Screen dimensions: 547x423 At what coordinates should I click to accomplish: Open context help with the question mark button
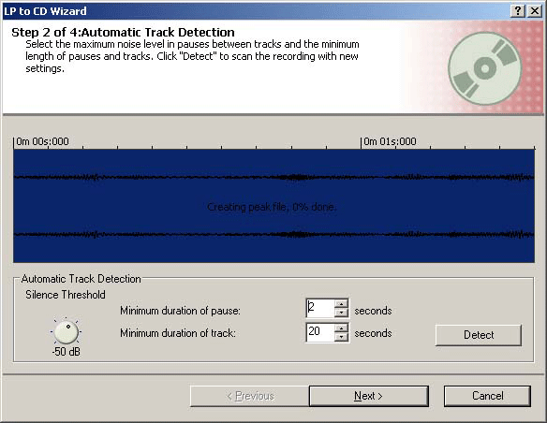[x=518, y=11]
